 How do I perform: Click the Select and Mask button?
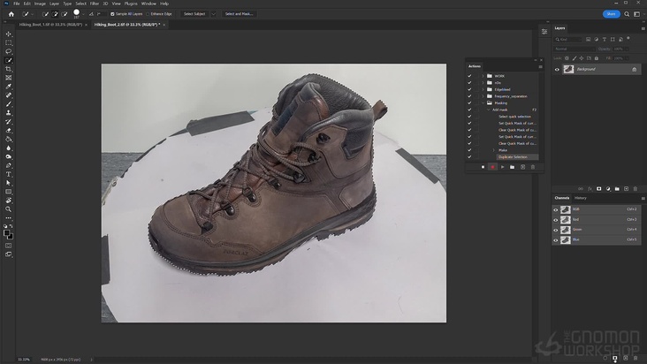239,14
